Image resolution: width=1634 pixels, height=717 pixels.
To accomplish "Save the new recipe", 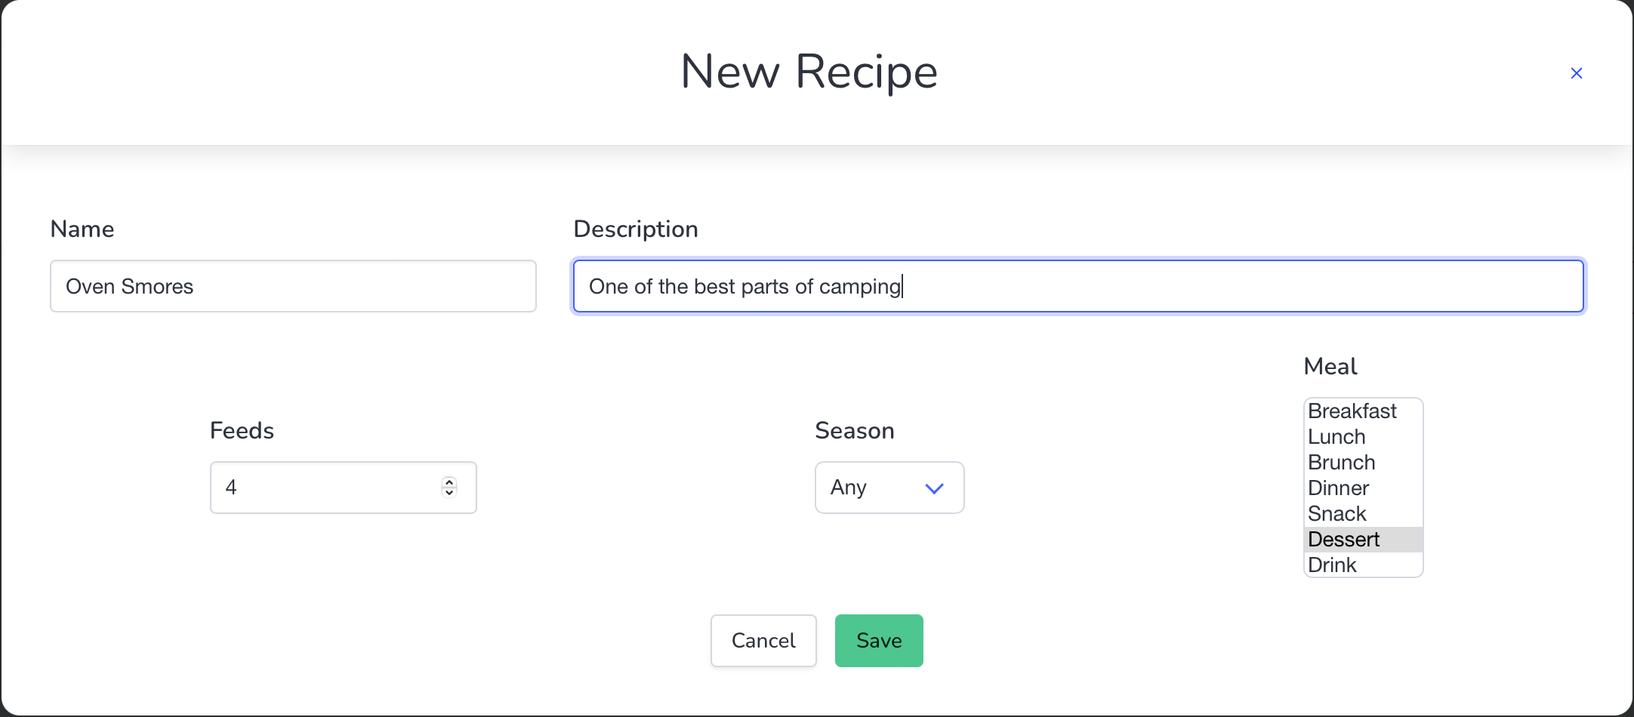I will click(878, 641).
